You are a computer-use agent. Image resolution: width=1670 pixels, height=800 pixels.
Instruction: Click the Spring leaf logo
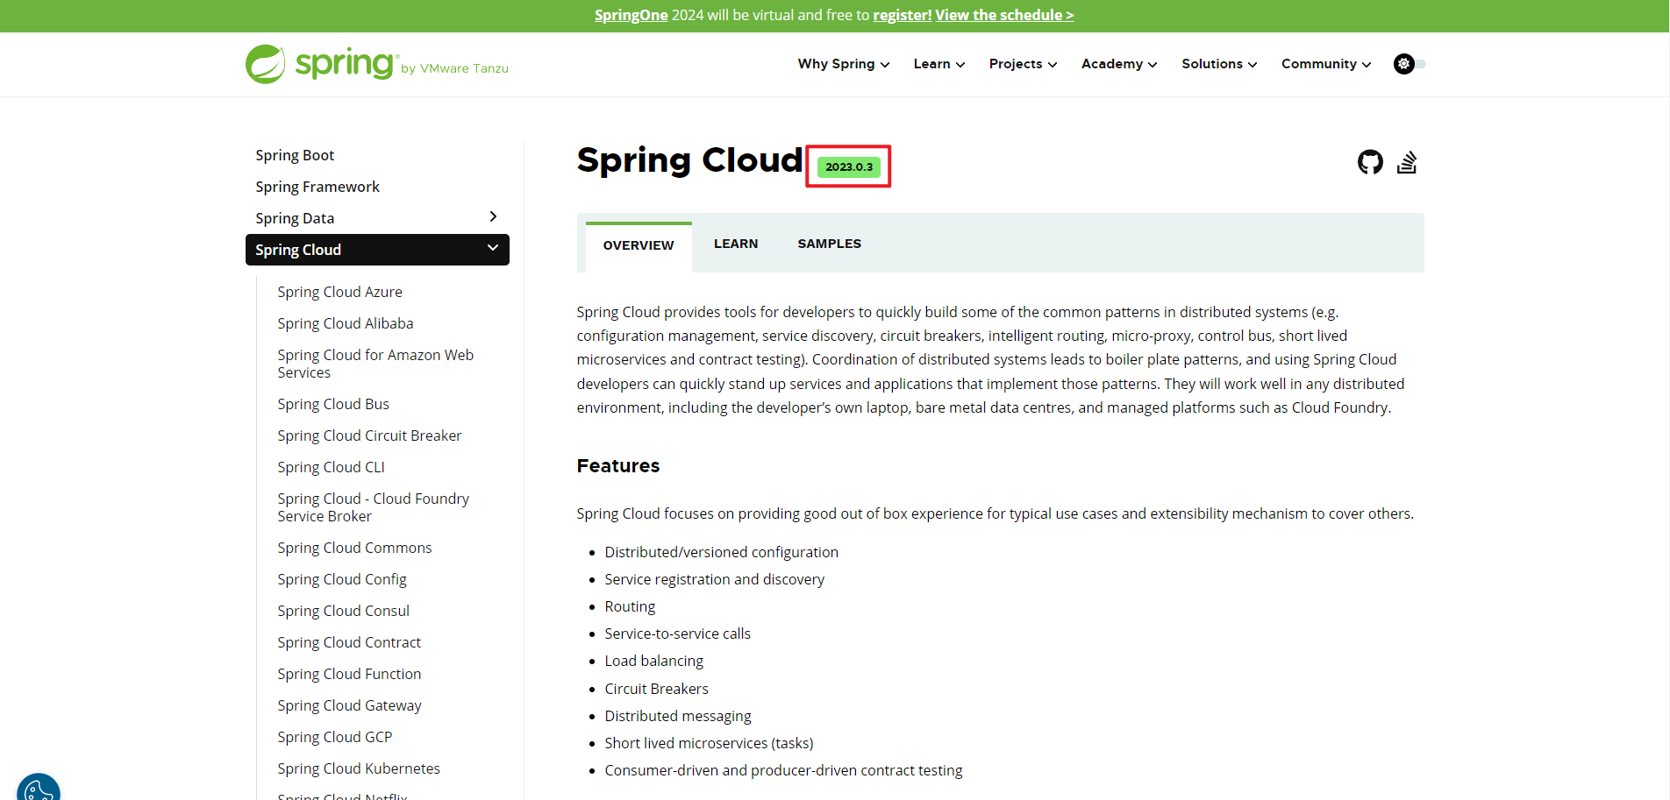point(266,64)
